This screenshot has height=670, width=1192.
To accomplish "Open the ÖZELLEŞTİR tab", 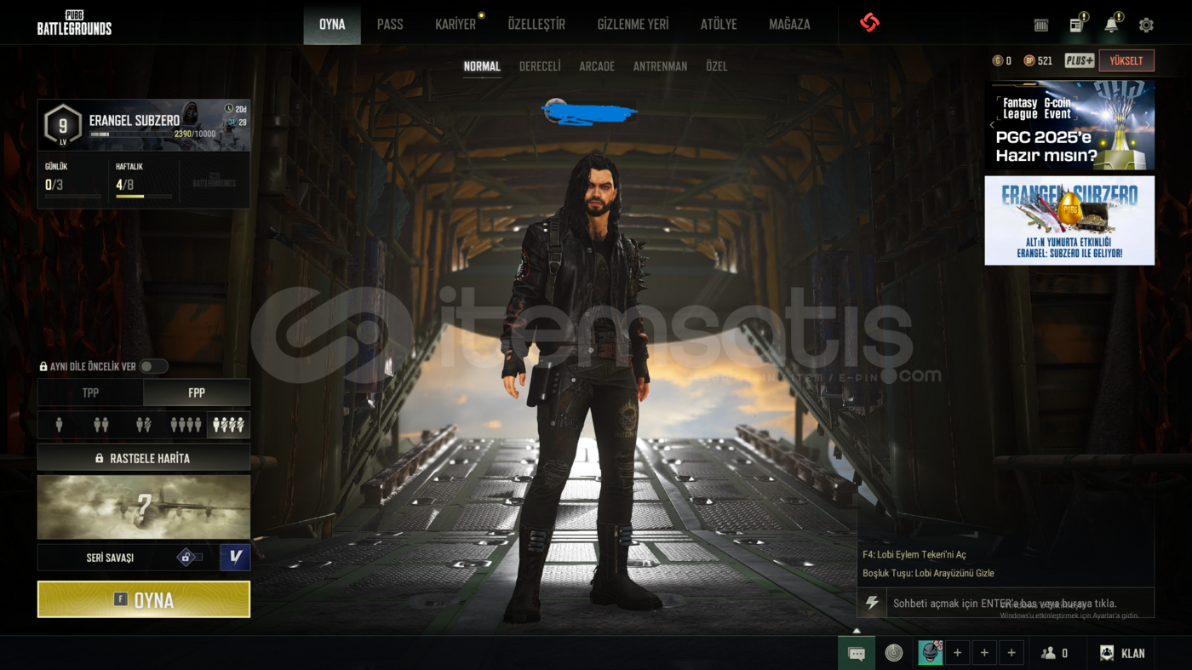I will [536, 24].
